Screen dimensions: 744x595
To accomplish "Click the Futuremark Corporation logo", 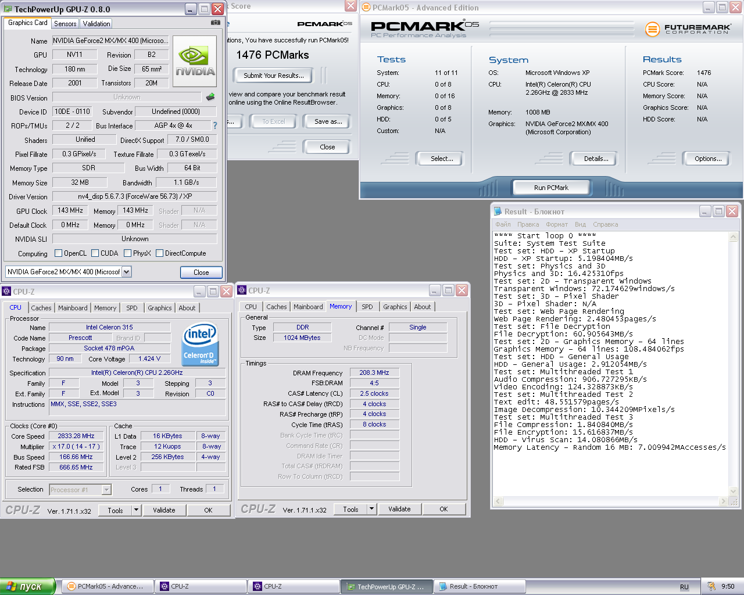I will pyautogui.click(x=688, y=28).
